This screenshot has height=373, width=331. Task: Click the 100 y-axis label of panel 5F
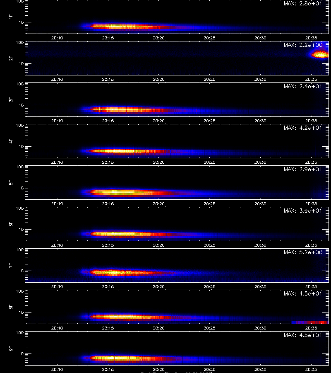tap(20, 167)
